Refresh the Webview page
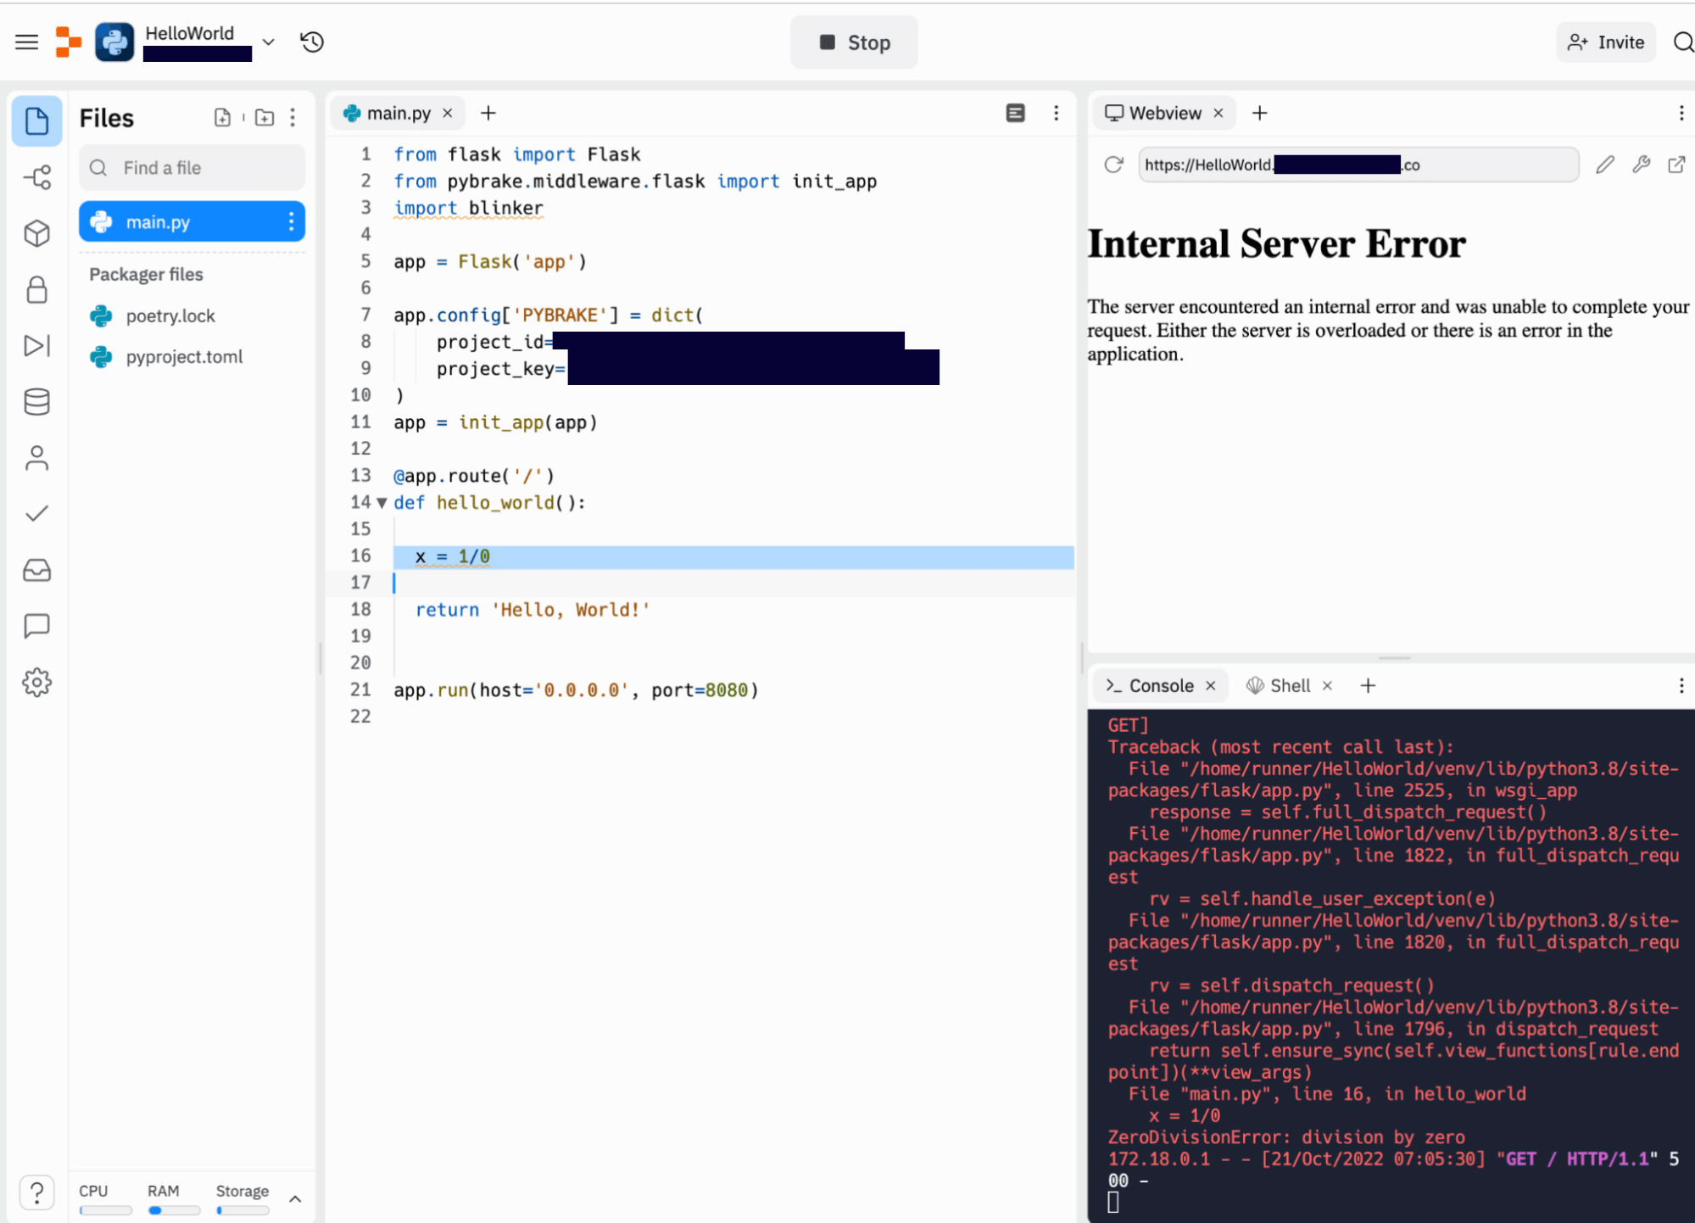The image size is (1695, 1223). pyautogui.click(x=1113, y=165)
